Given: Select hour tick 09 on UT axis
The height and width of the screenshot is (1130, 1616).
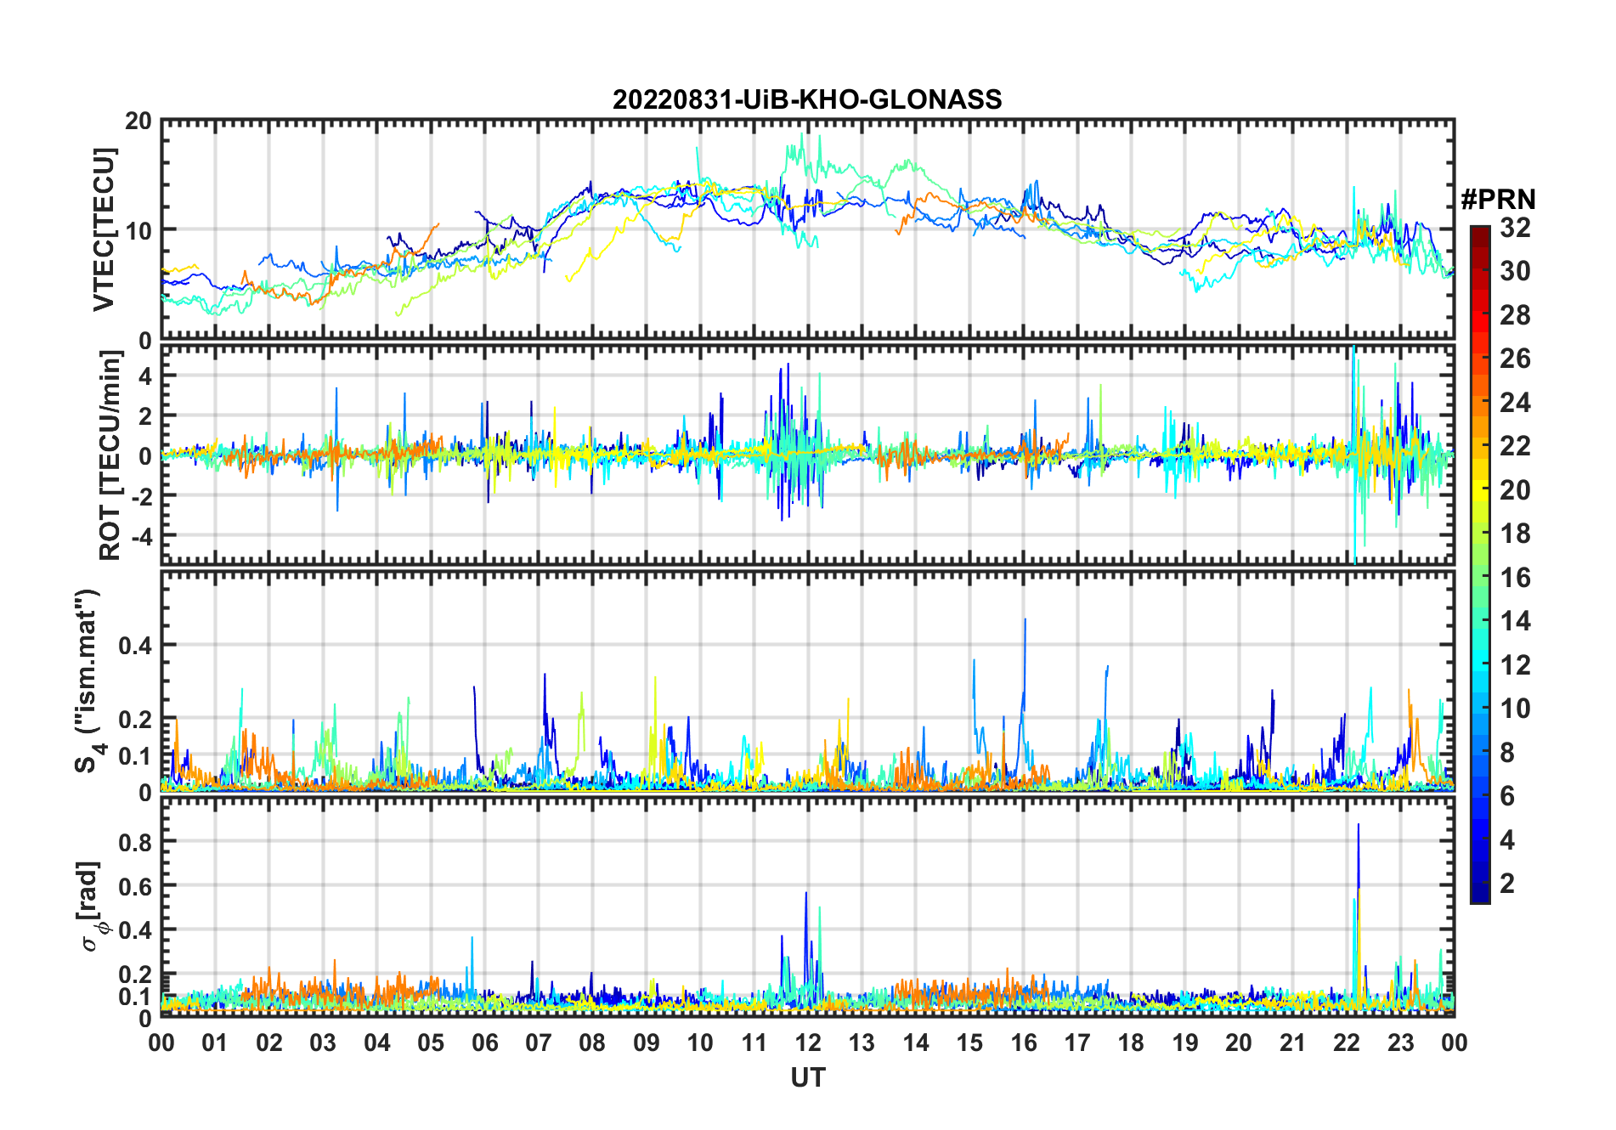Looking at the screenshot, I should click(x=647, y=1042).
